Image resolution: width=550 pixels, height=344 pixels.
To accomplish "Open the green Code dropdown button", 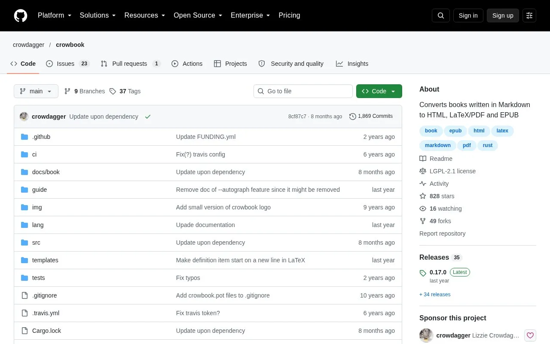I will (379, 91).
